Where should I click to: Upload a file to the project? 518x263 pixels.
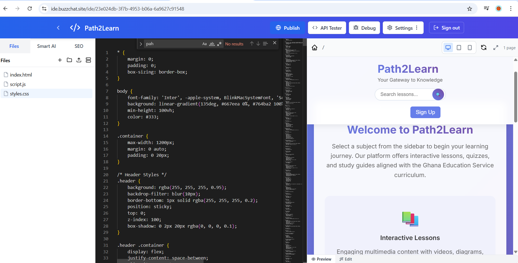click(79, 60)
